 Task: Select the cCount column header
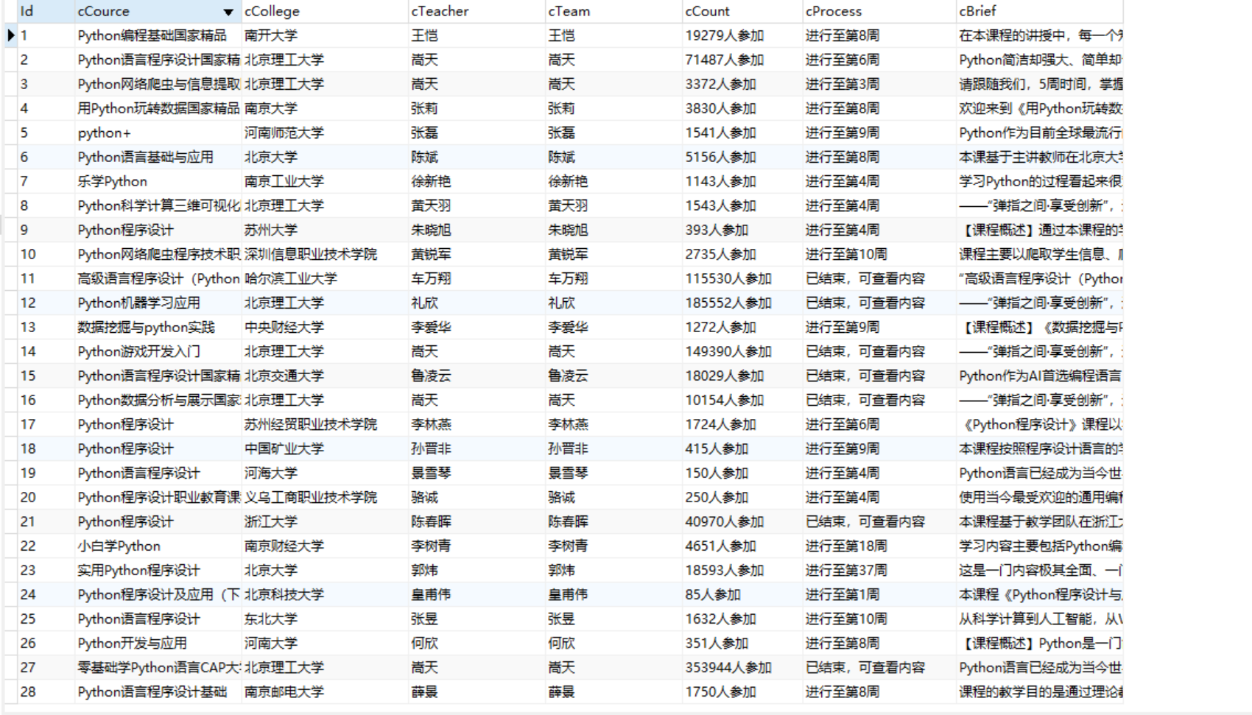click(x=742, y=11)
